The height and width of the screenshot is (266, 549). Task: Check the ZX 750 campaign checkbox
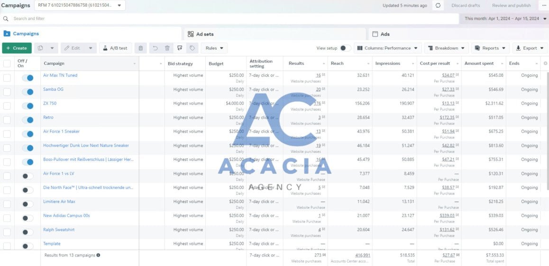click(7, 106)
